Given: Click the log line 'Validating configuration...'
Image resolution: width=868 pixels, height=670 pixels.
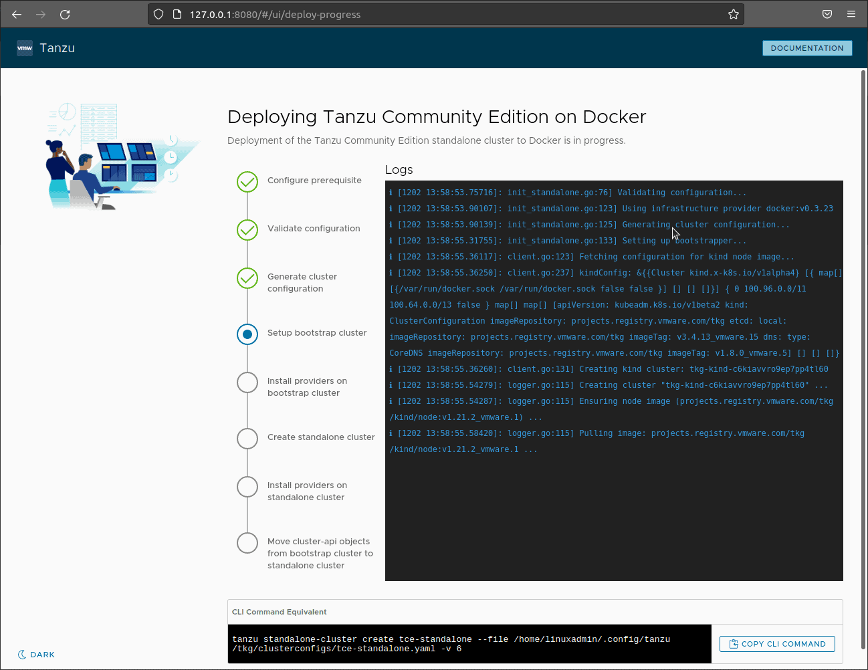Looking at the screenshot, I should pyautogui.click(x=568, y=193).
